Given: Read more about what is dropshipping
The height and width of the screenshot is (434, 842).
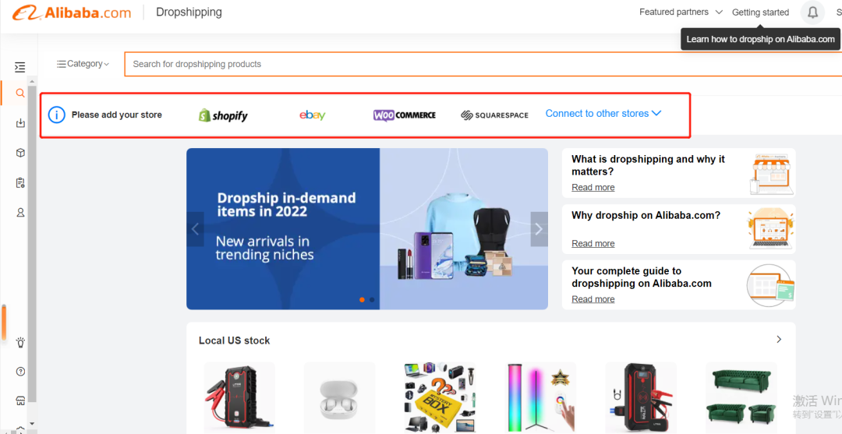Looking at the screenshot, I should (593, 187).
